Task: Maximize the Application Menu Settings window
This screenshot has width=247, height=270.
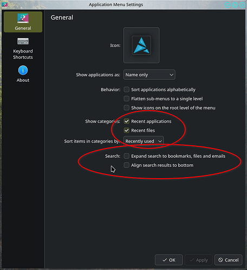Action: (235, 5)
